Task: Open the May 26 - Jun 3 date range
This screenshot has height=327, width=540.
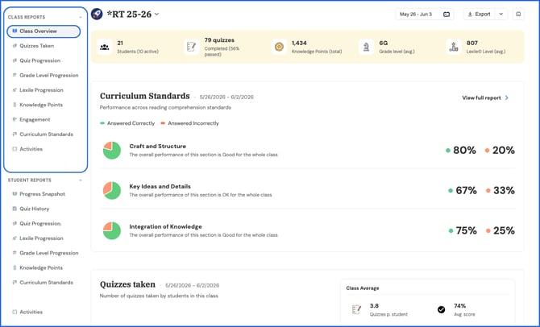Action: point(424,14)
